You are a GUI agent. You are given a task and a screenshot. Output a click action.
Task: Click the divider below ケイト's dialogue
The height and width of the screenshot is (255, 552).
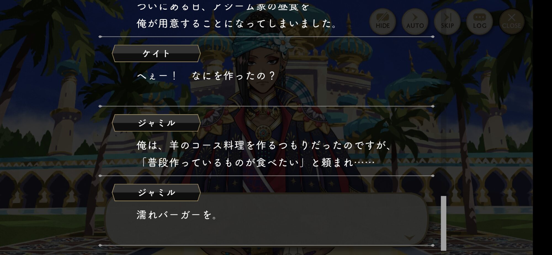(x=267, y=106)
